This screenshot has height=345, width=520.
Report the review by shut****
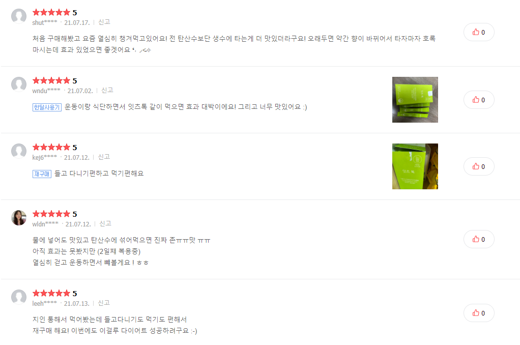(104, 22)
